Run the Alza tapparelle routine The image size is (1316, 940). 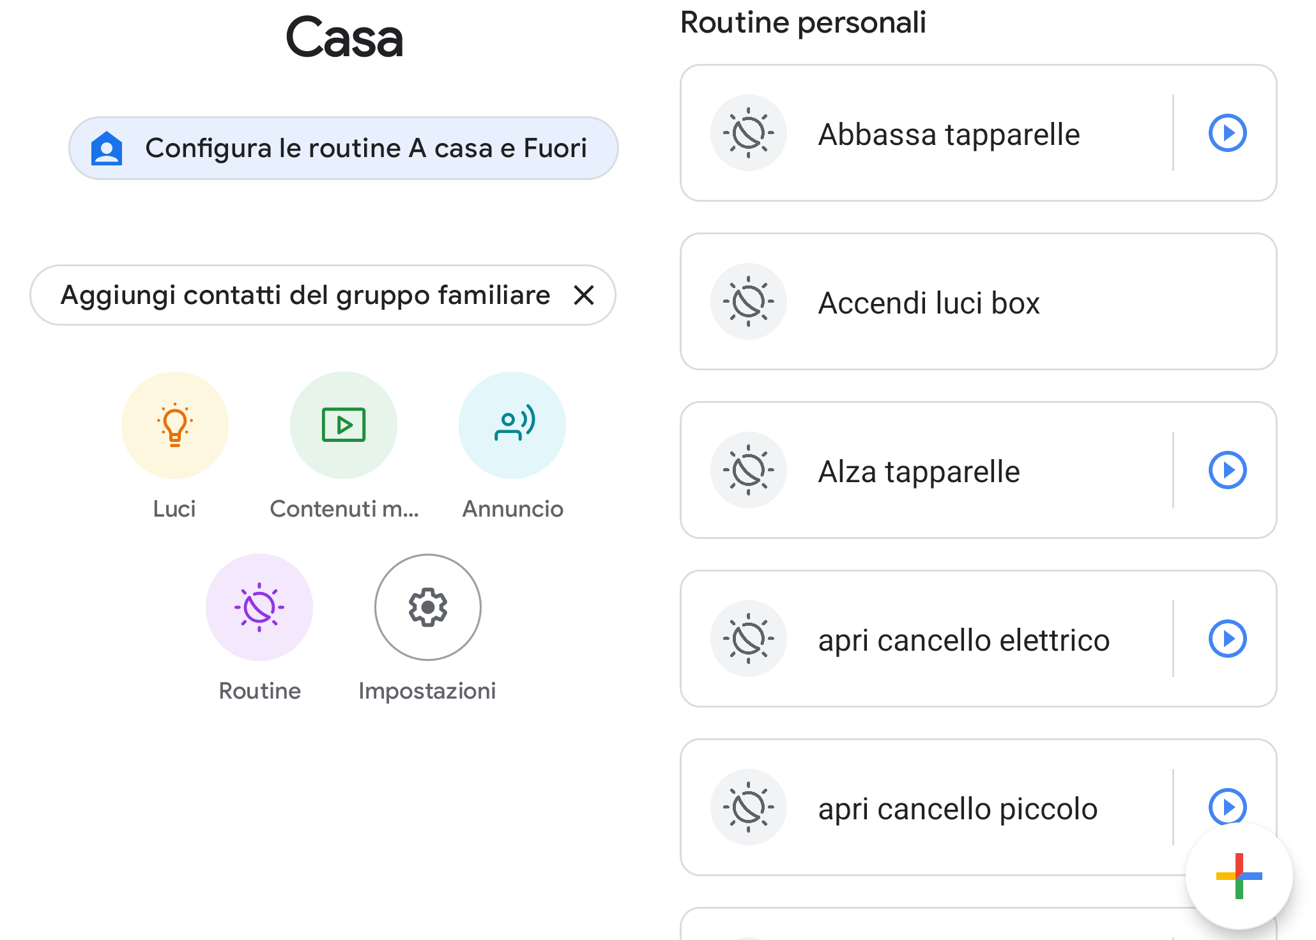[1227, 470]
